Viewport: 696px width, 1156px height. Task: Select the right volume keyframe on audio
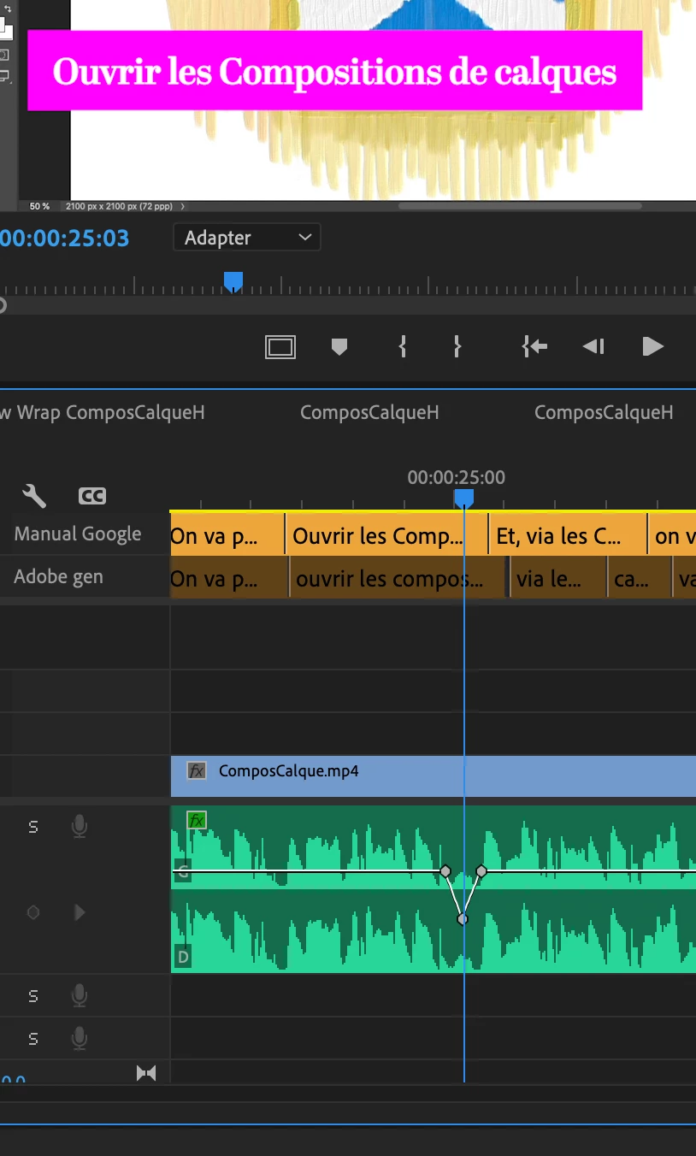tap(481, 871)
